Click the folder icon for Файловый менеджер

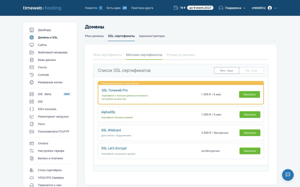[x=32, y=52]
